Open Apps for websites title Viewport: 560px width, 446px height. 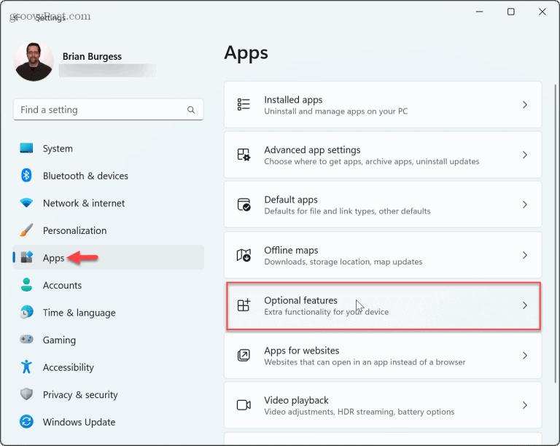pyautogui.click(x=302, y=351)
